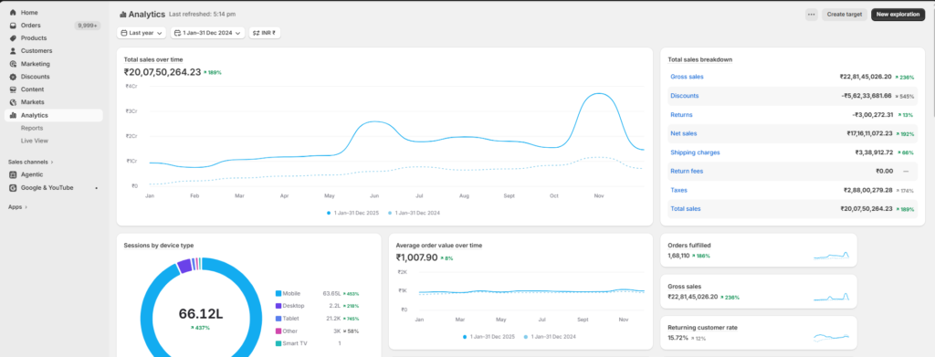Click the Mobile legend color swatch

click(x=278, y=293)
